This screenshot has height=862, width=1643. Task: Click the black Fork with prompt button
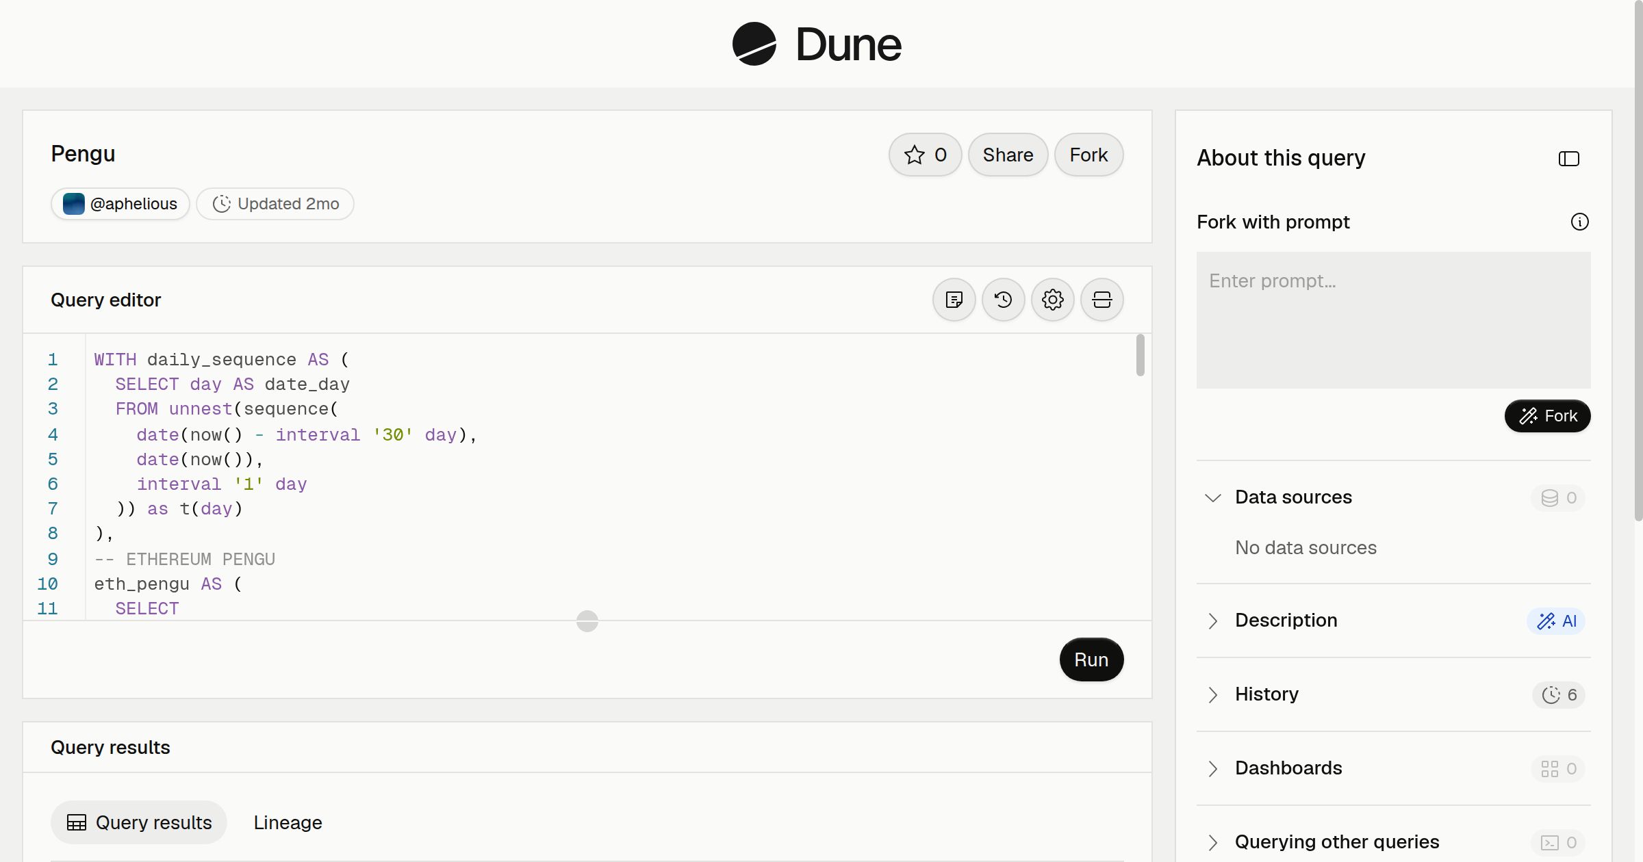1547,416
